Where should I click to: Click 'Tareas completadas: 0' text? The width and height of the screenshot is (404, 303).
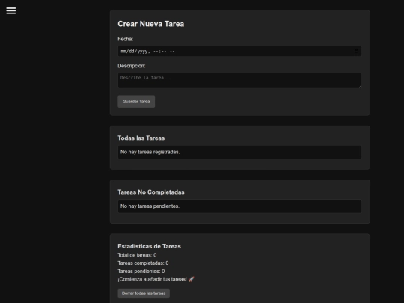coord(143,263)
